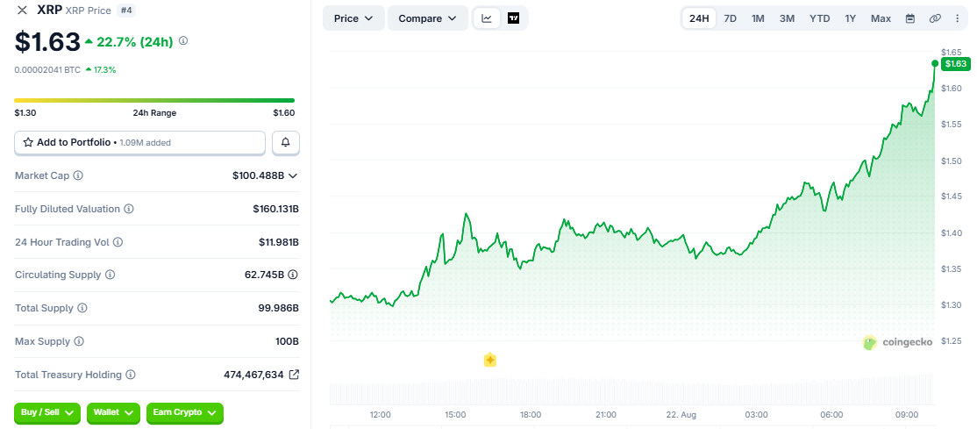Select the 1M timeframe tab

click(758, 18)
